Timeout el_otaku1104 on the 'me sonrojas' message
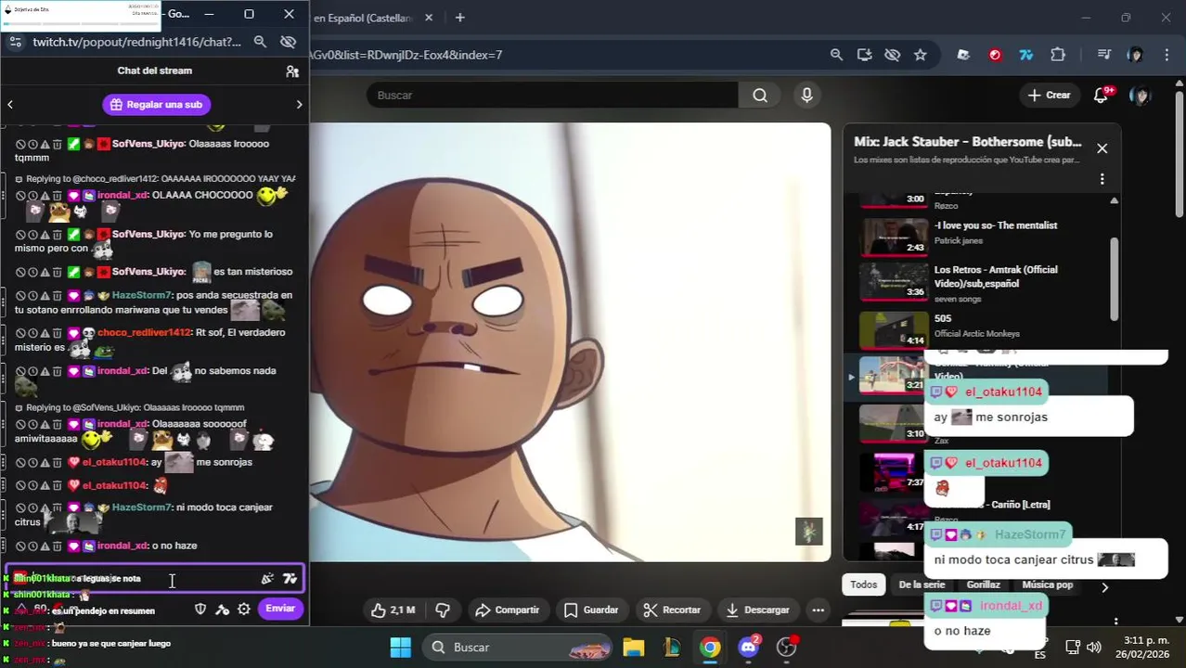 32,462
